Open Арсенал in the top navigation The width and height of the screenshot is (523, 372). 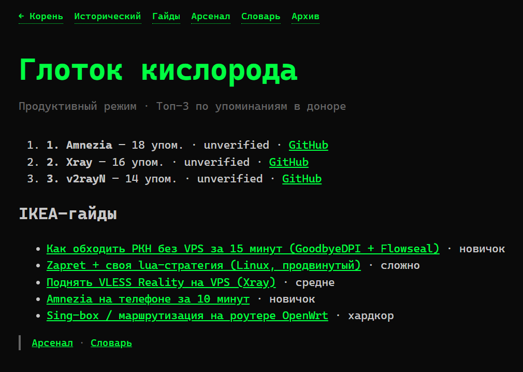pos(211,17)
